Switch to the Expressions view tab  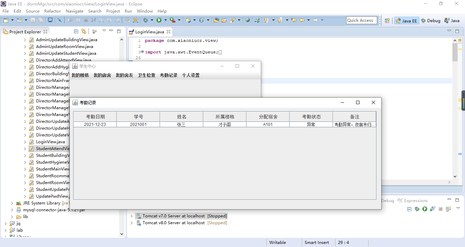(413, 201)
